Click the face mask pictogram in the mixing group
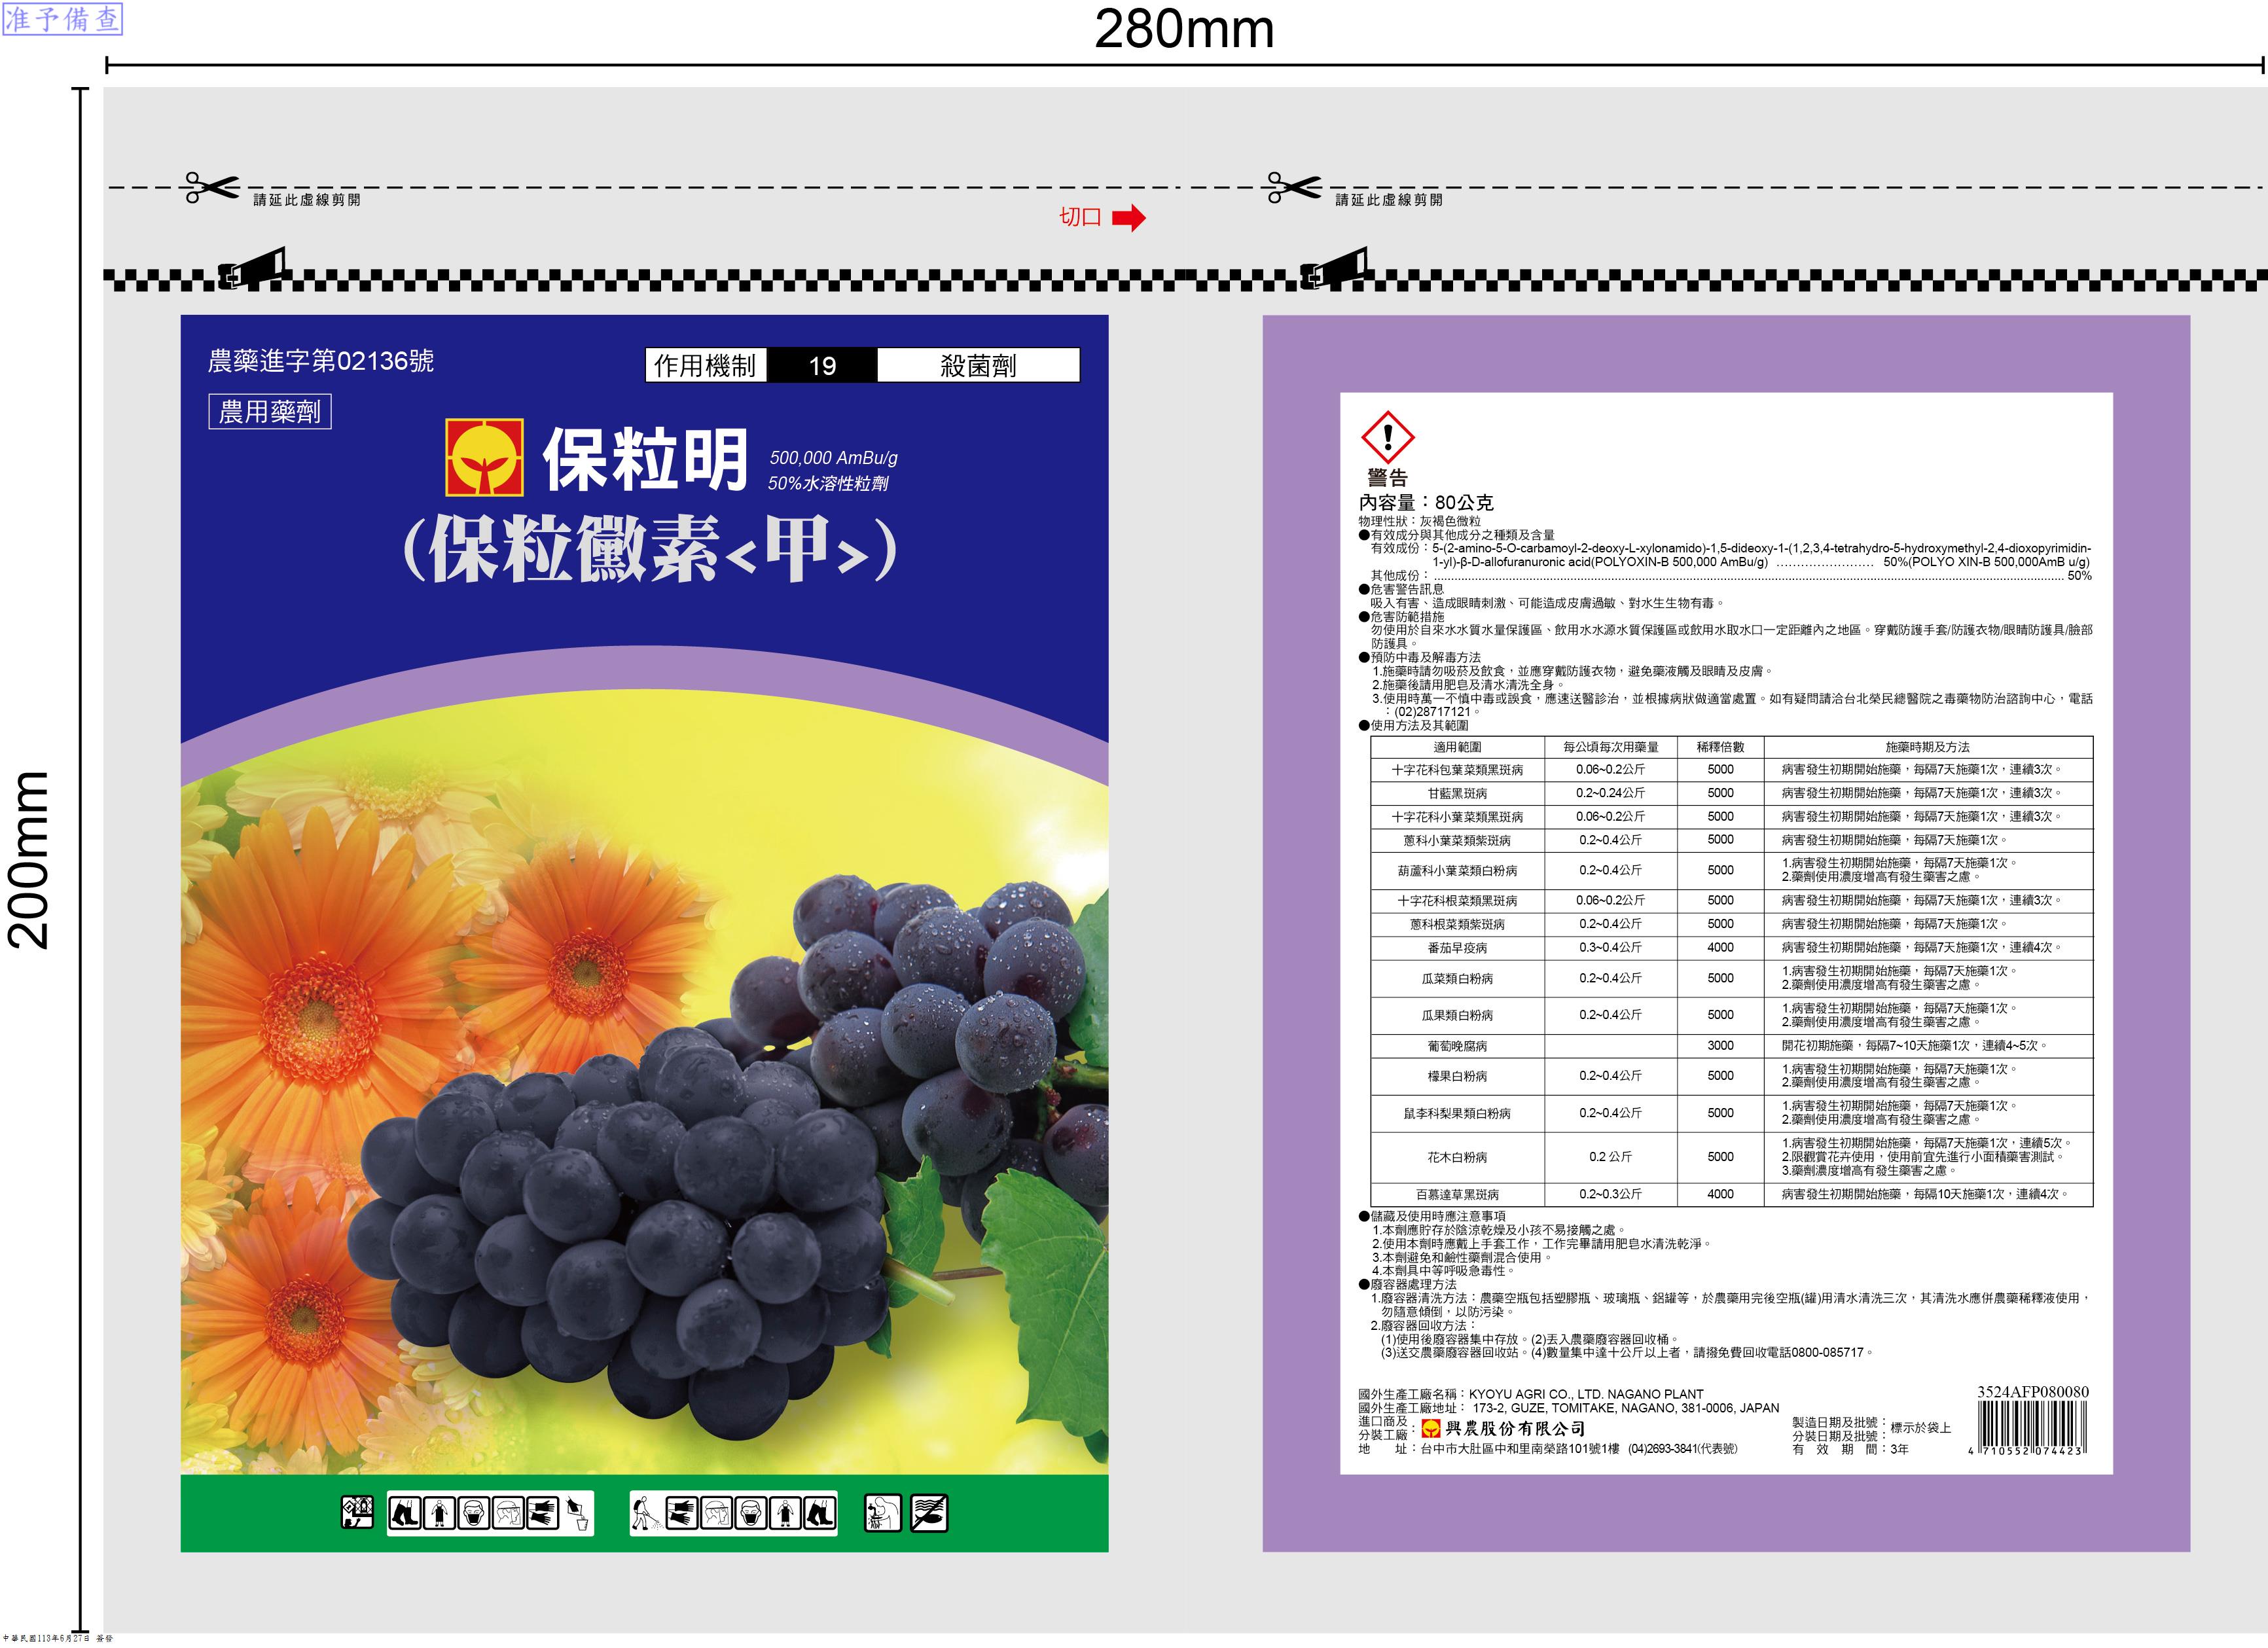The image size is (2268, 1648). click(x=473, y=1513)
